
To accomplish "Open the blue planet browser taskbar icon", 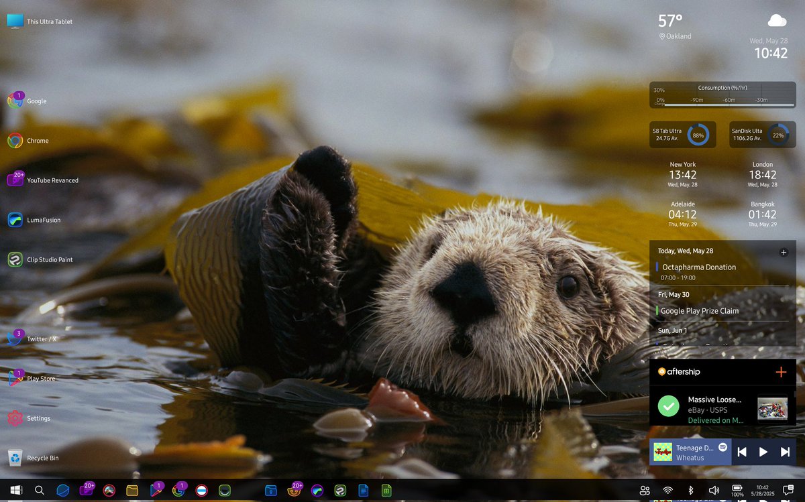I will (x=62, y=491).
